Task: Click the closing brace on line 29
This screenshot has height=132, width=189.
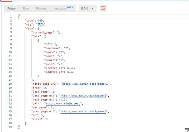Action: pyautogui.click(x=19, y=127)
